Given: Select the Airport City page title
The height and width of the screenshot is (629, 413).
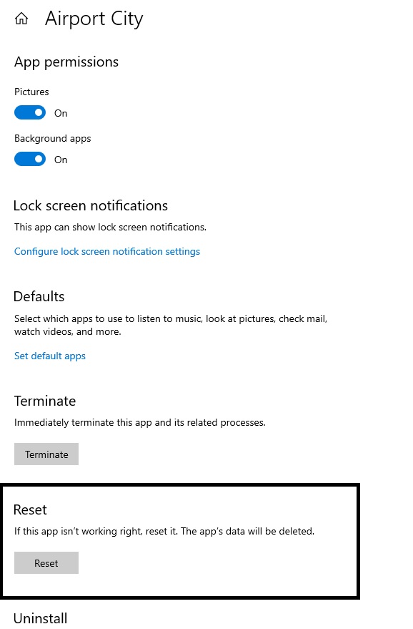Looking at the screenshot, I should [94, 19].
